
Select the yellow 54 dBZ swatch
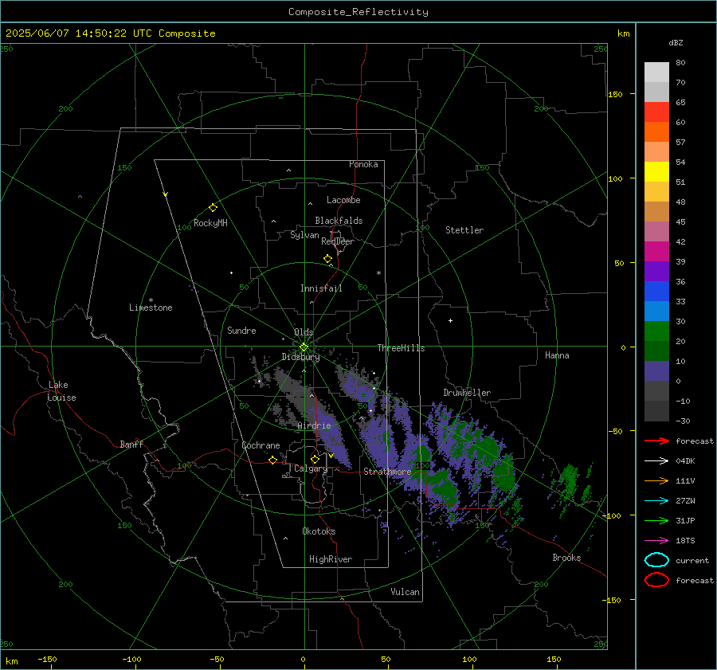pyautogui.click(x=656, y=171)
